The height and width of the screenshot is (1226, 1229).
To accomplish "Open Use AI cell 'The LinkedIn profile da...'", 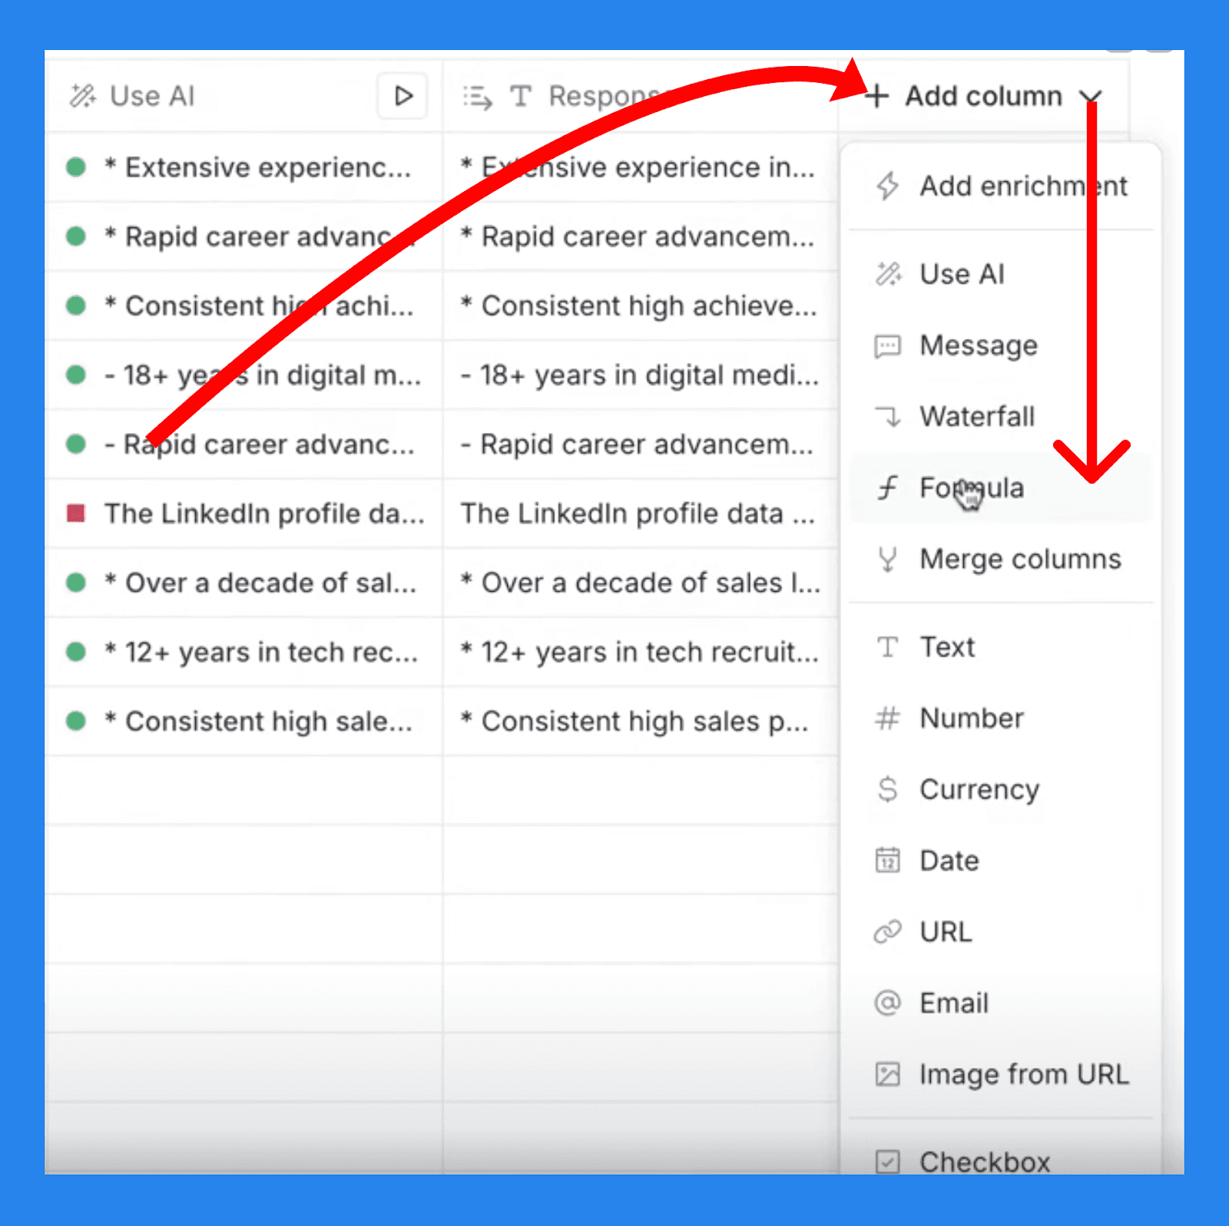I will tap(243, 514).
